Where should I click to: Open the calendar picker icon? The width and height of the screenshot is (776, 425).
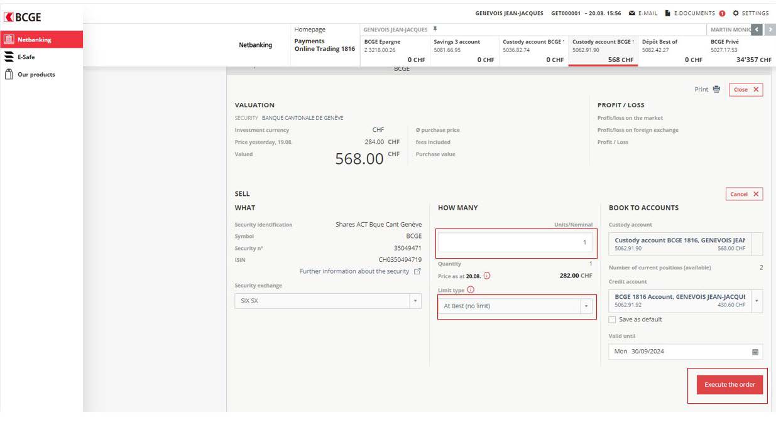click(x=755, y=352)
